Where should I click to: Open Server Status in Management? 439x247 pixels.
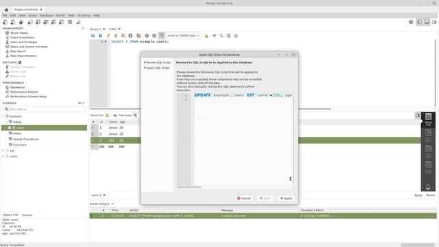pos(19,33)
